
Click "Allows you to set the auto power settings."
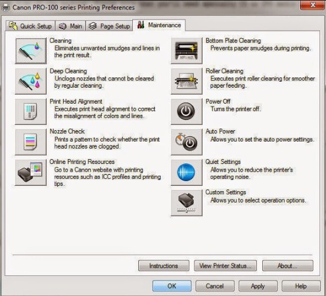pos(262,139)
